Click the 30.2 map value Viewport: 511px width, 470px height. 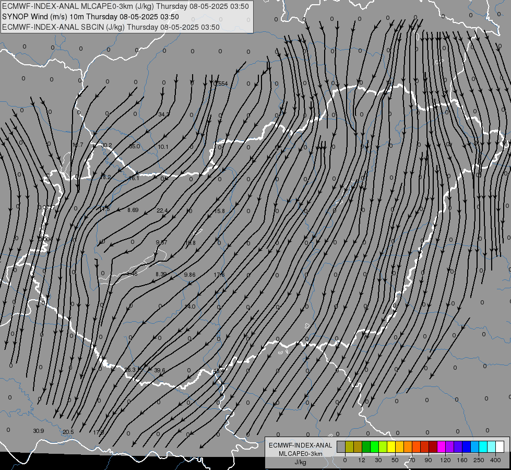[x=106, y=146]
